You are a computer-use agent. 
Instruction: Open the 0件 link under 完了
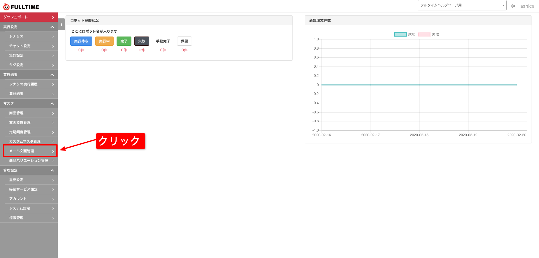124,50
